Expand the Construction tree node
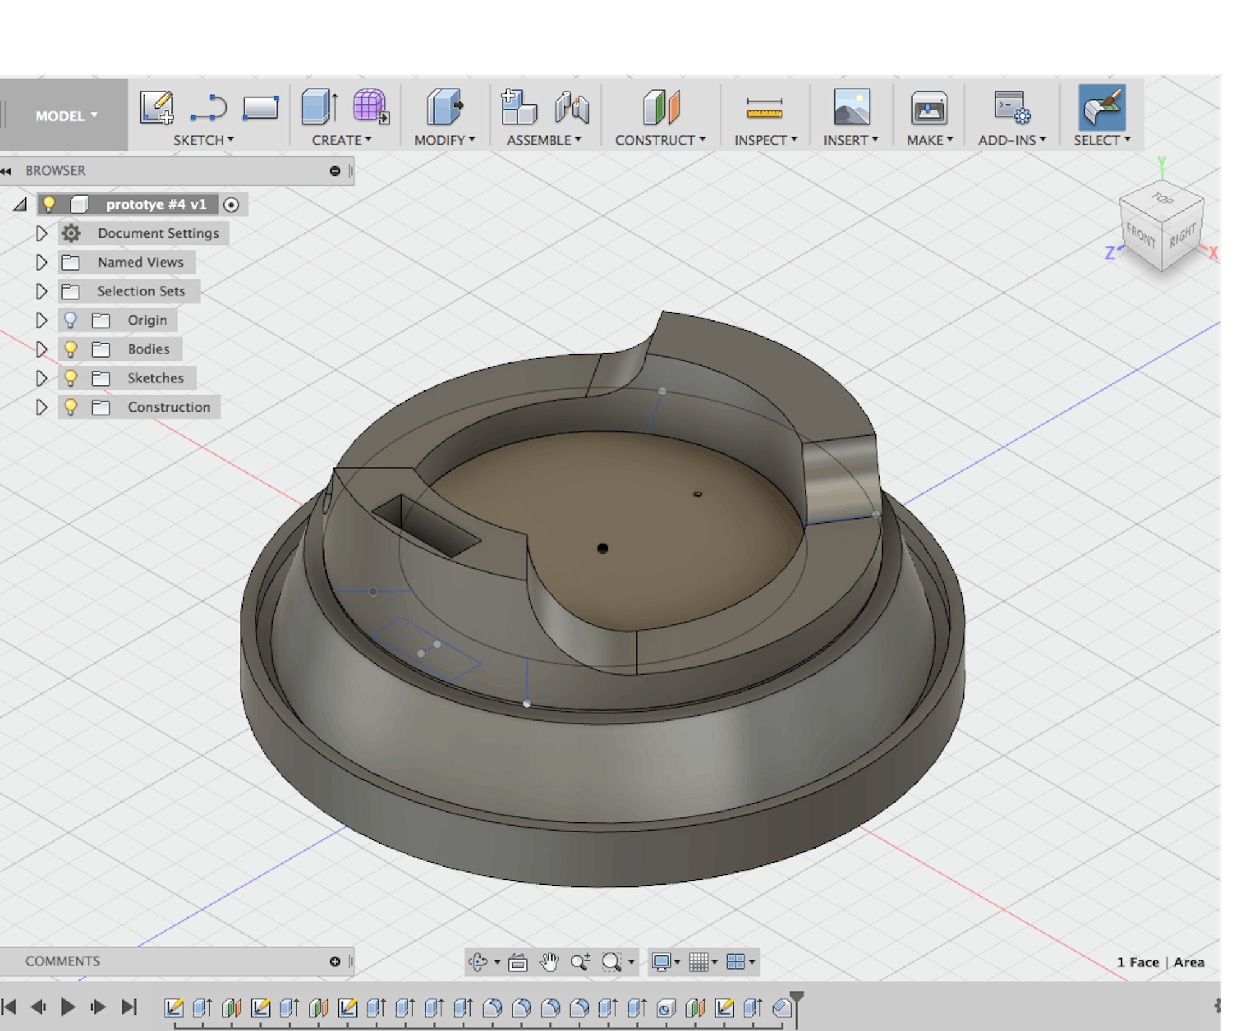Image resolution: width=1241 pixels, height=1031 pixels. 42,407
